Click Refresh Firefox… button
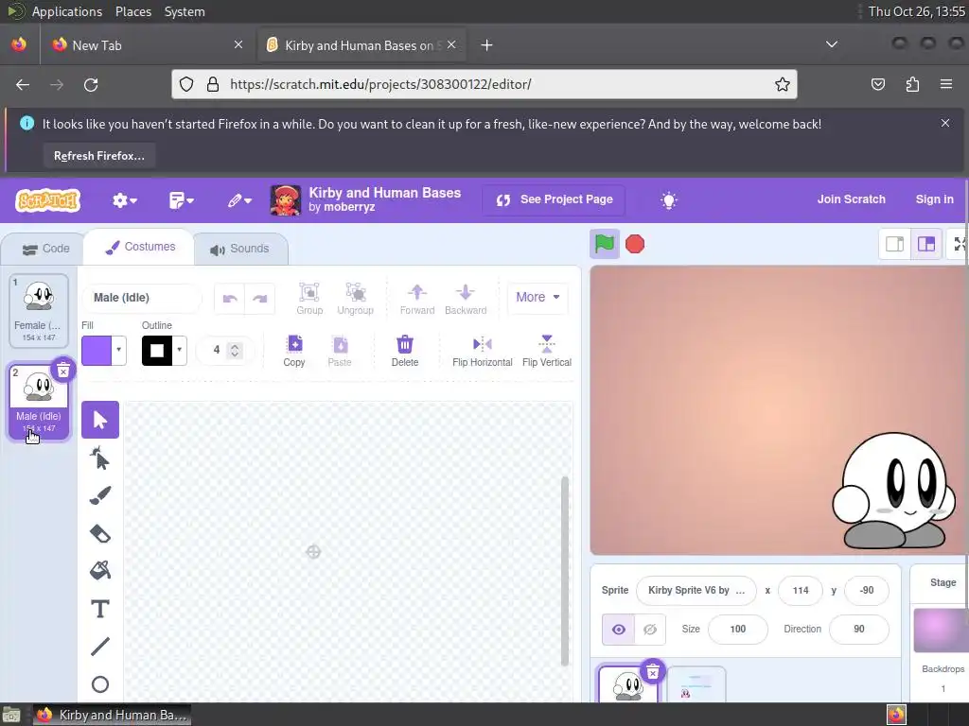This screenshot has width=969, height=726. point(98,156)
